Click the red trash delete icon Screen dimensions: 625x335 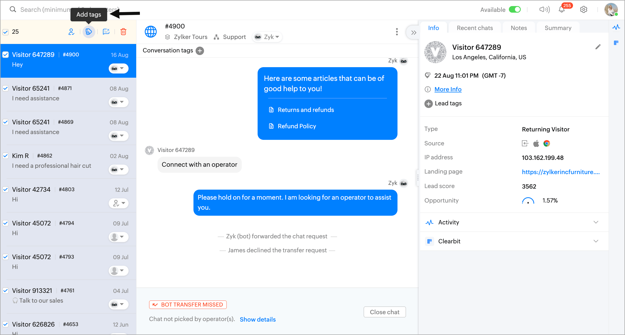click(123, 32)
